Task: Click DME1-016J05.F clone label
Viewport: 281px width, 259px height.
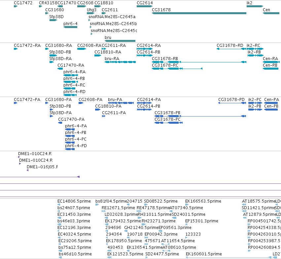Action: click(x=42, y=167)
